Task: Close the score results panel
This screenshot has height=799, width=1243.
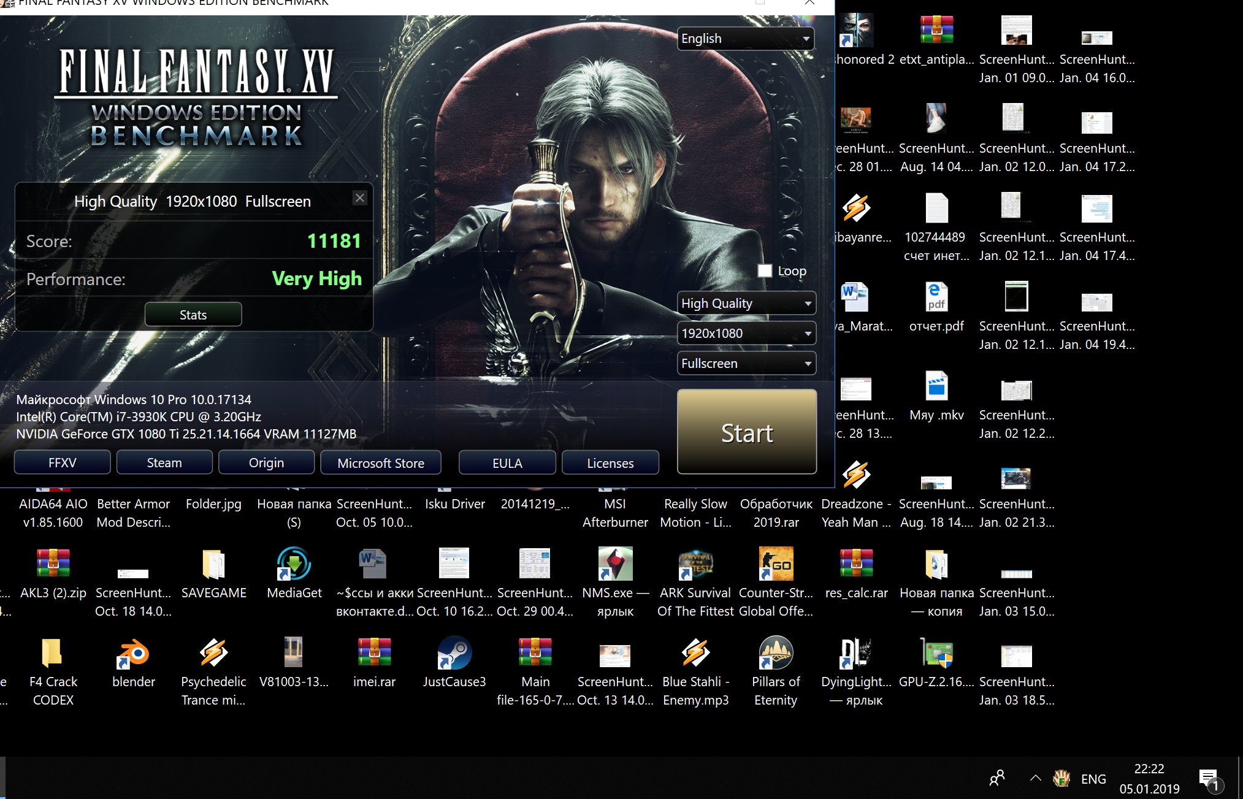Action: coord(360,198)
